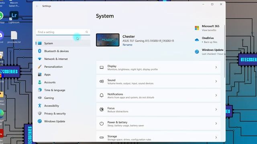Click the OneDrive cloud icon
This screenshot has width=257, height=144.
[197, 40]
